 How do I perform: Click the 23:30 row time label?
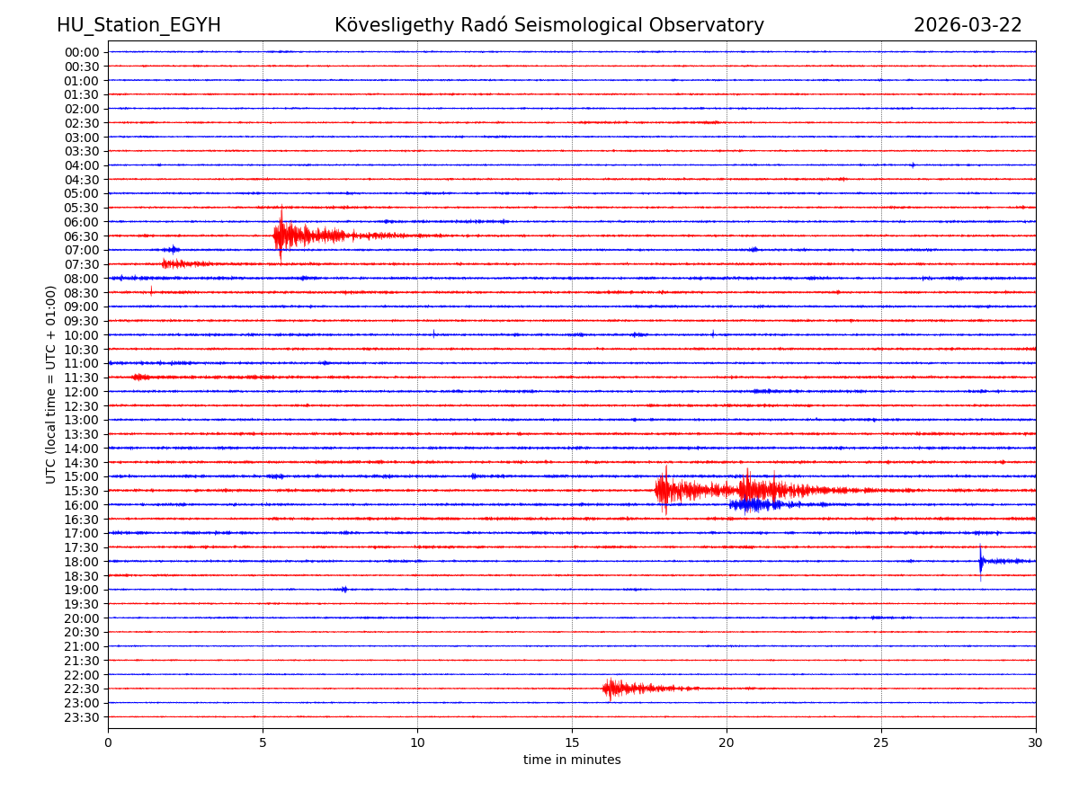coord(82,717)
